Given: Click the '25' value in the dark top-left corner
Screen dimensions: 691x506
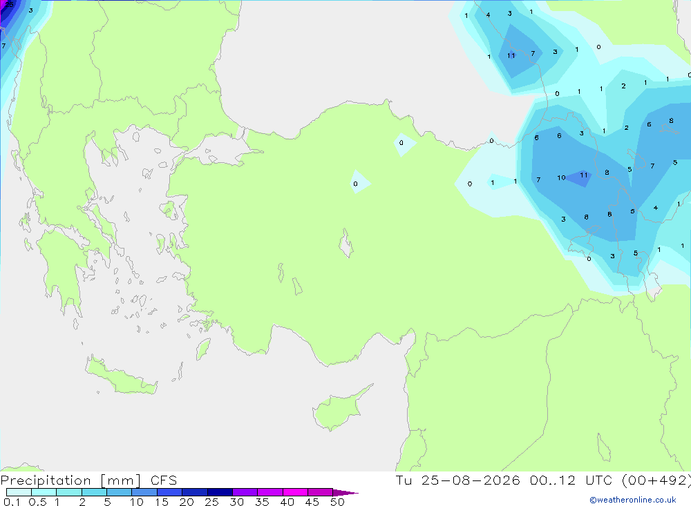Looking at the screenshot, I should (x=9, y=5).
